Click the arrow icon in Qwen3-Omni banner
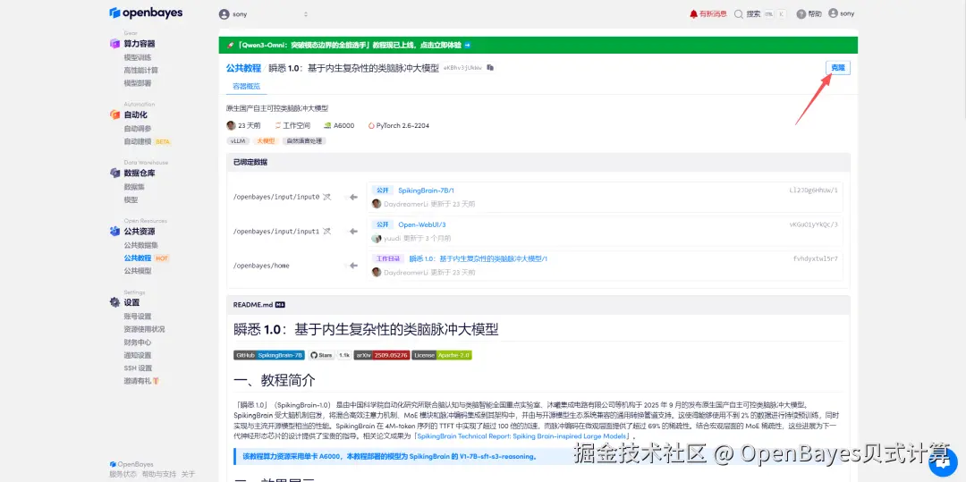Image resolution: width=966 pixels, height=482 pixels. [468, 46]
